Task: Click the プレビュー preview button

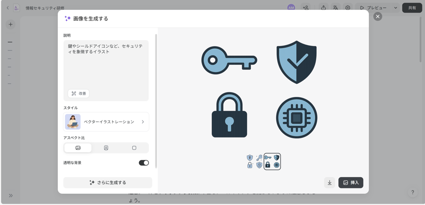Action: pos(373,8)
